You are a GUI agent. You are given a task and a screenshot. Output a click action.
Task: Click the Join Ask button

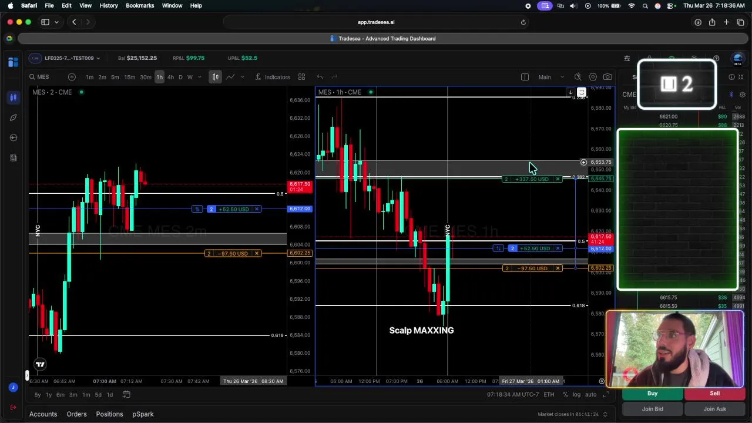pyautogui.click(x=714, y=409)
